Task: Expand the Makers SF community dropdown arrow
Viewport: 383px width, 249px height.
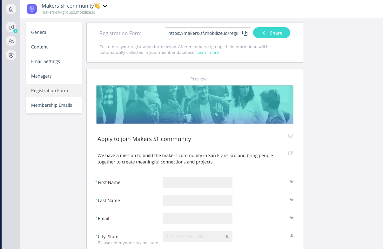Action: (x=105, y=6)
